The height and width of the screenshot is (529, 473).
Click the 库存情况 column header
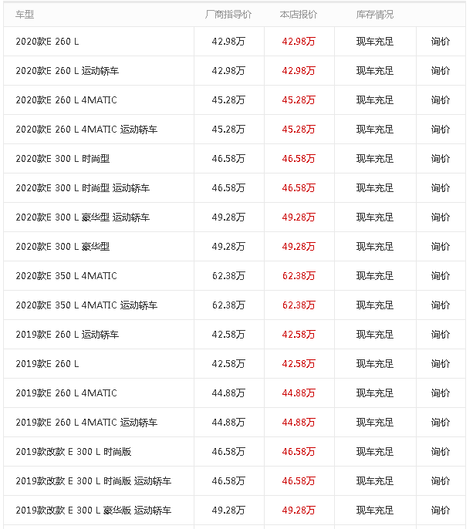(375, 15)
